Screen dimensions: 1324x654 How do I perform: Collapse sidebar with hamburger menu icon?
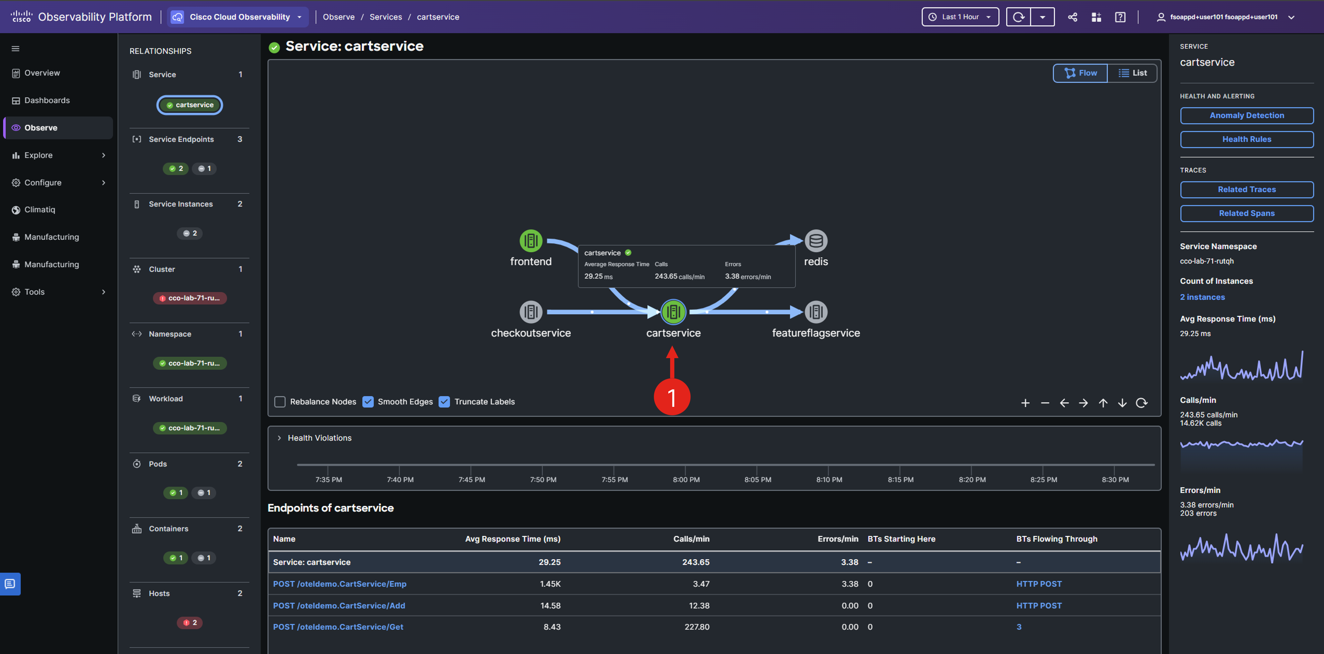15,49
